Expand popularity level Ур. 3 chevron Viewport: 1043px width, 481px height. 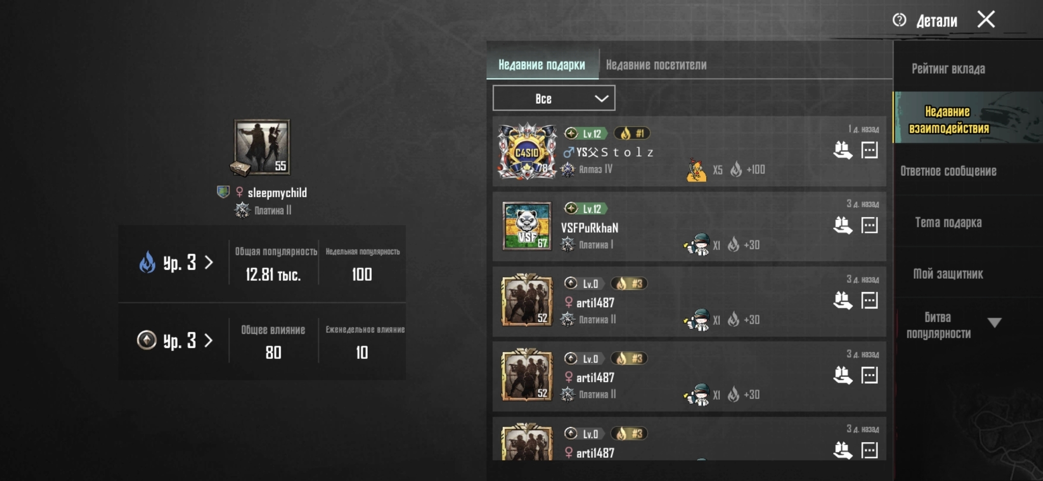click(x=209, y=262)
